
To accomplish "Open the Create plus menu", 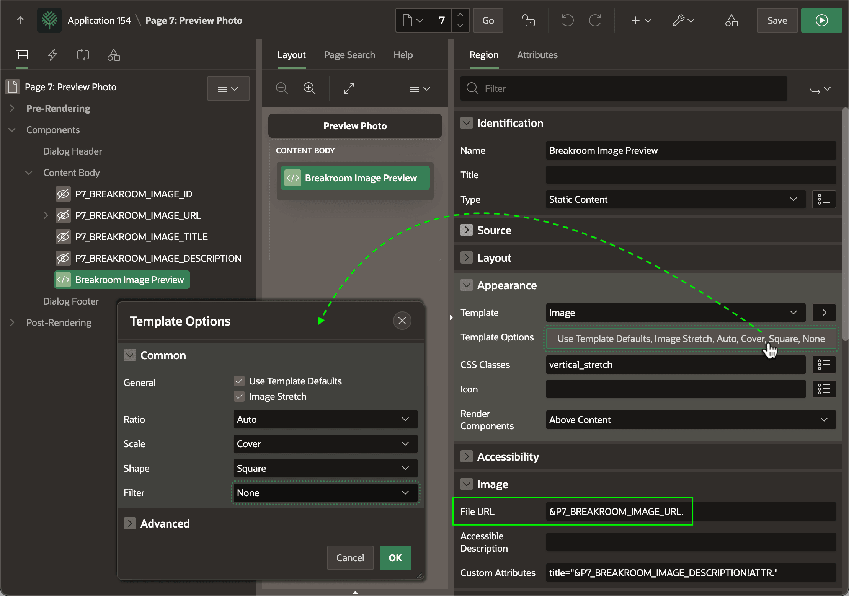I will pos(641,20).
